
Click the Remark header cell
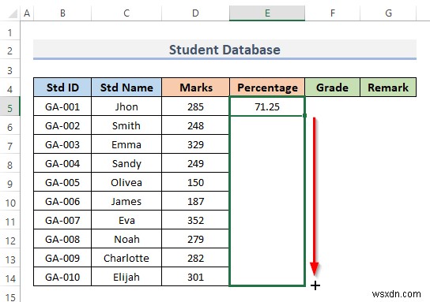(388, 88)
